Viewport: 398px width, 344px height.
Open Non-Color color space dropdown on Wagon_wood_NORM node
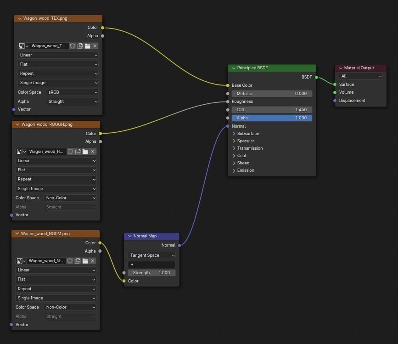click(70, 307)
